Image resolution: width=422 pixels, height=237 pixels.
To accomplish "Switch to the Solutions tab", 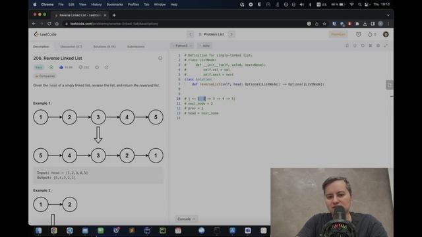I will (x=104, y=47).
